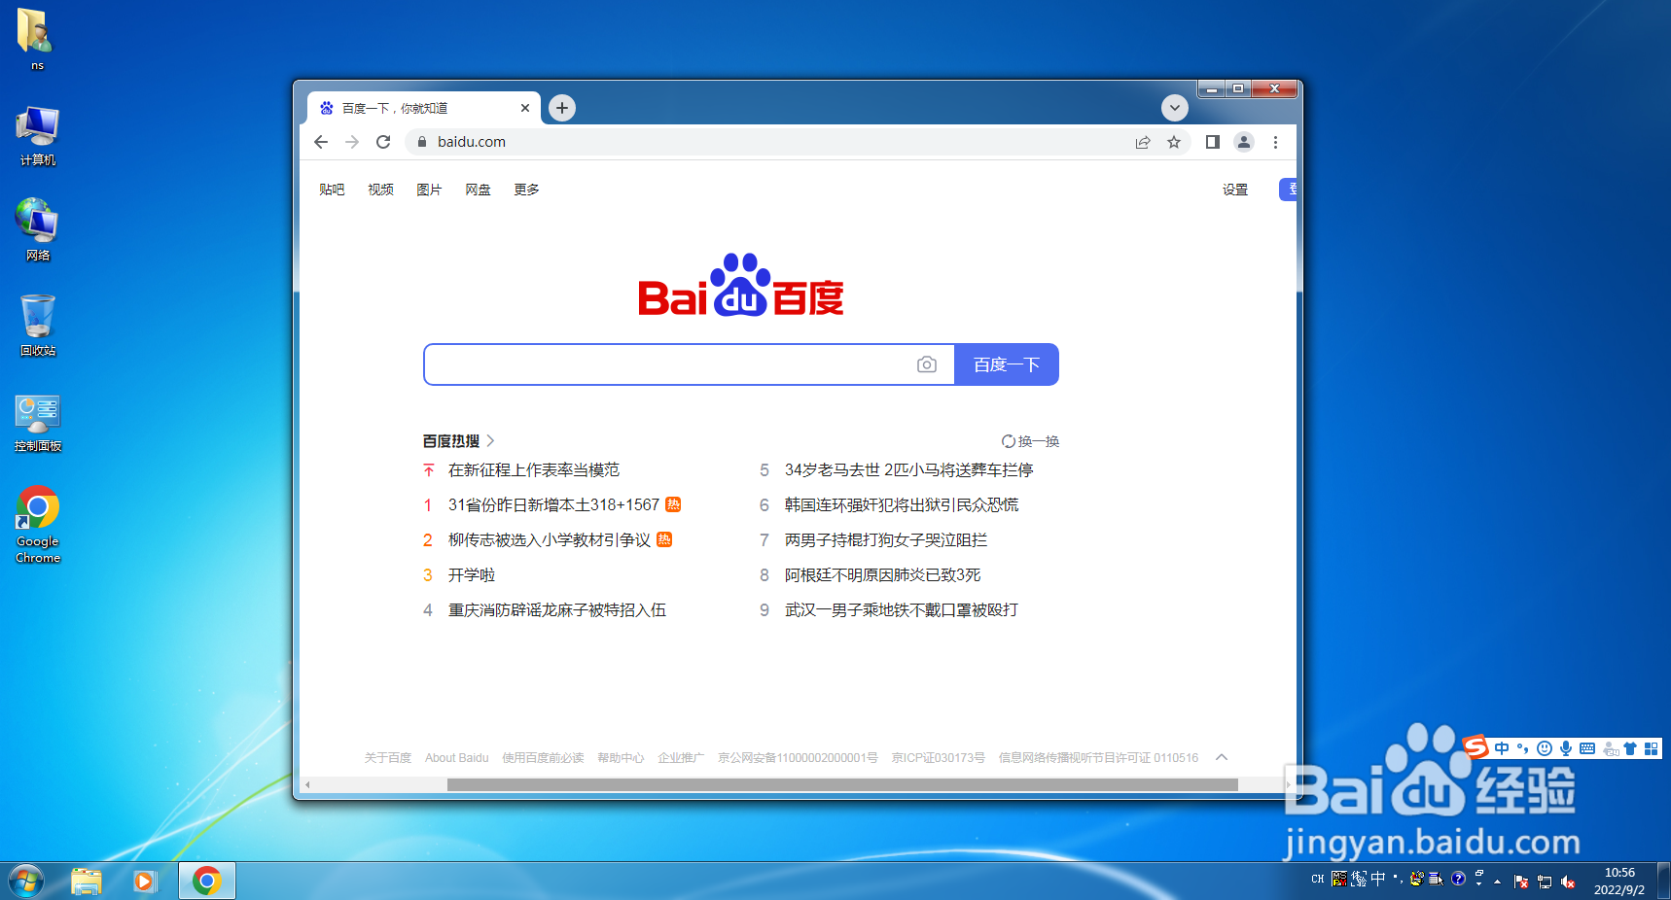The width and height of the screenshot is (1671, 900).
Task: Open Chrome three-dot menu
Action: pyautogui.click(x=1275, y=142)
